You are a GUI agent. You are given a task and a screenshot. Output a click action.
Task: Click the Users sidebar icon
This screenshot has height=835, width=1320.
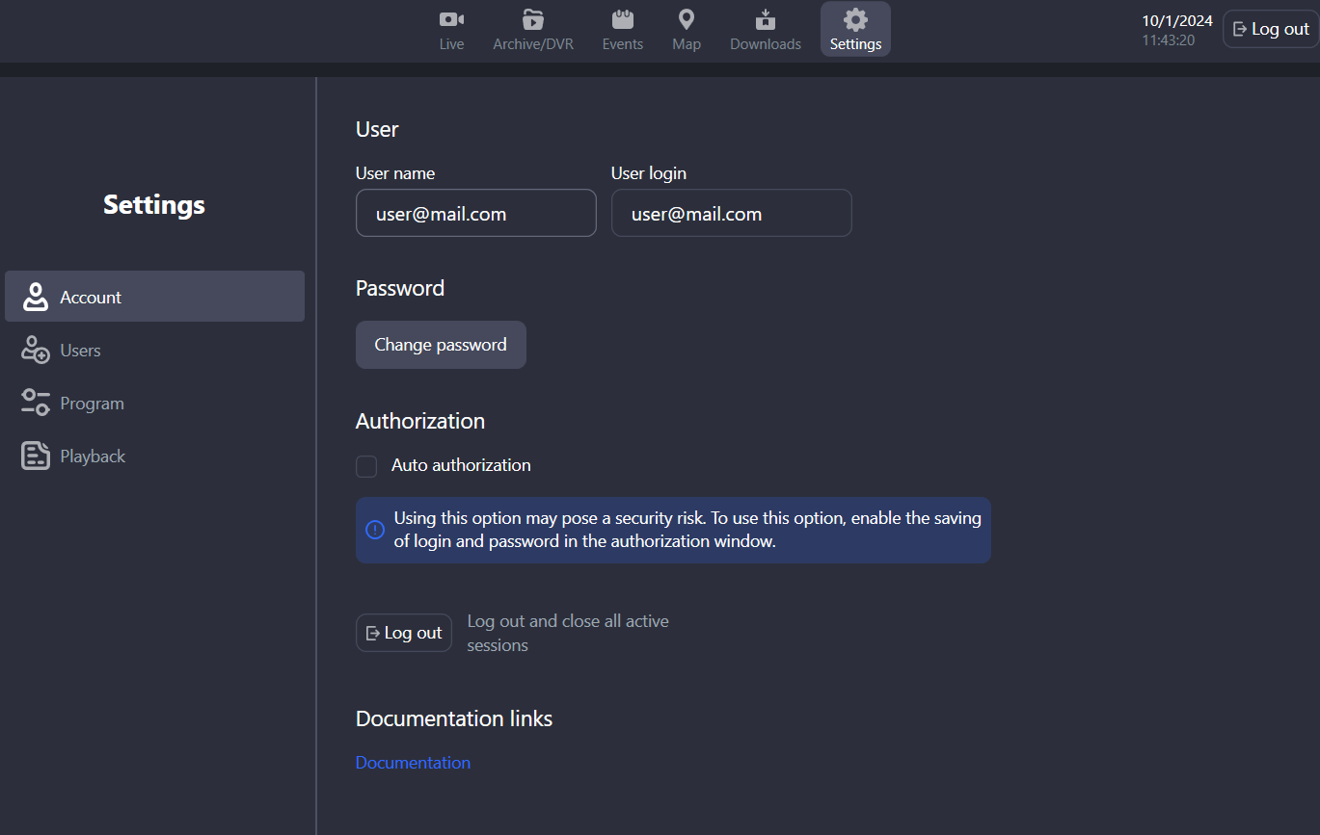pyautogui.click(x=36, y=351)
